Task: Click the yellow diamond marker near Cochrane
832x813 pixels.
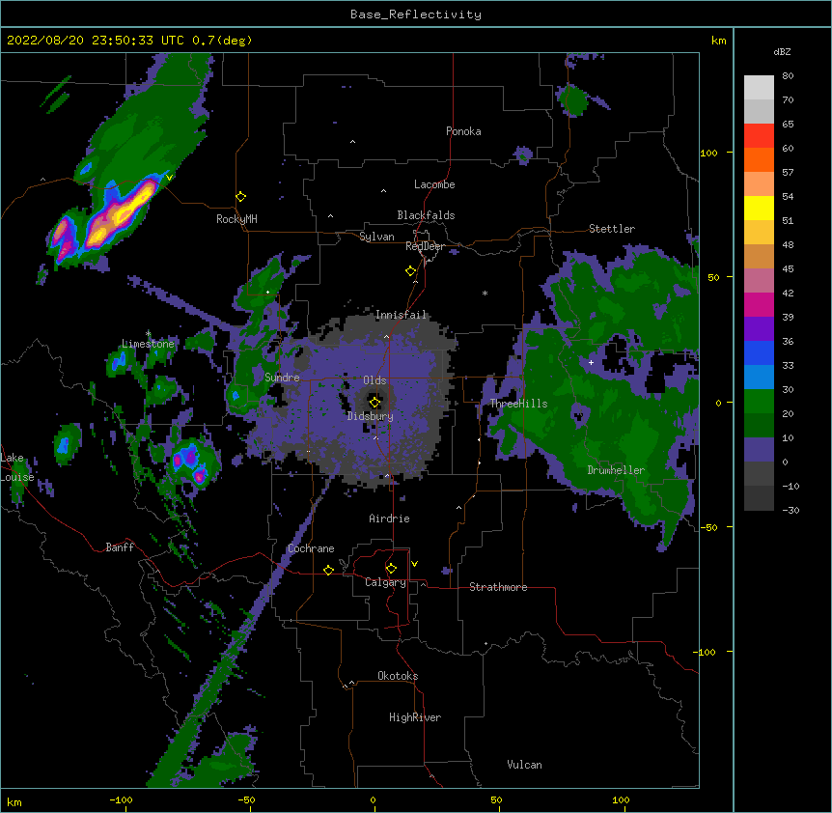Action: [328, 570]
